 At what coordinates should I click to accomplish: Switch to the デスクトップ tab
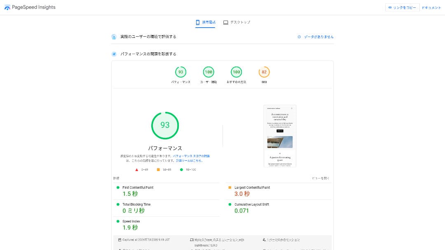(237, 22)
